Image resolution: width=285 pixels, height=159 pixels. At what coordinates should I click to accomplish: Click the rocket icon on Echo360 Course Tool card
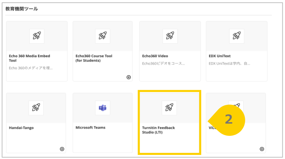(102, 36)
